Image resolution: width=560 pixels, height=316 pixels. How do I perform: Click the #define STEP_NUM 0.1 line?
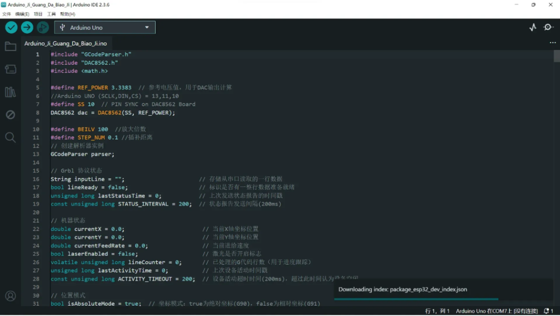tap(84, 138)
